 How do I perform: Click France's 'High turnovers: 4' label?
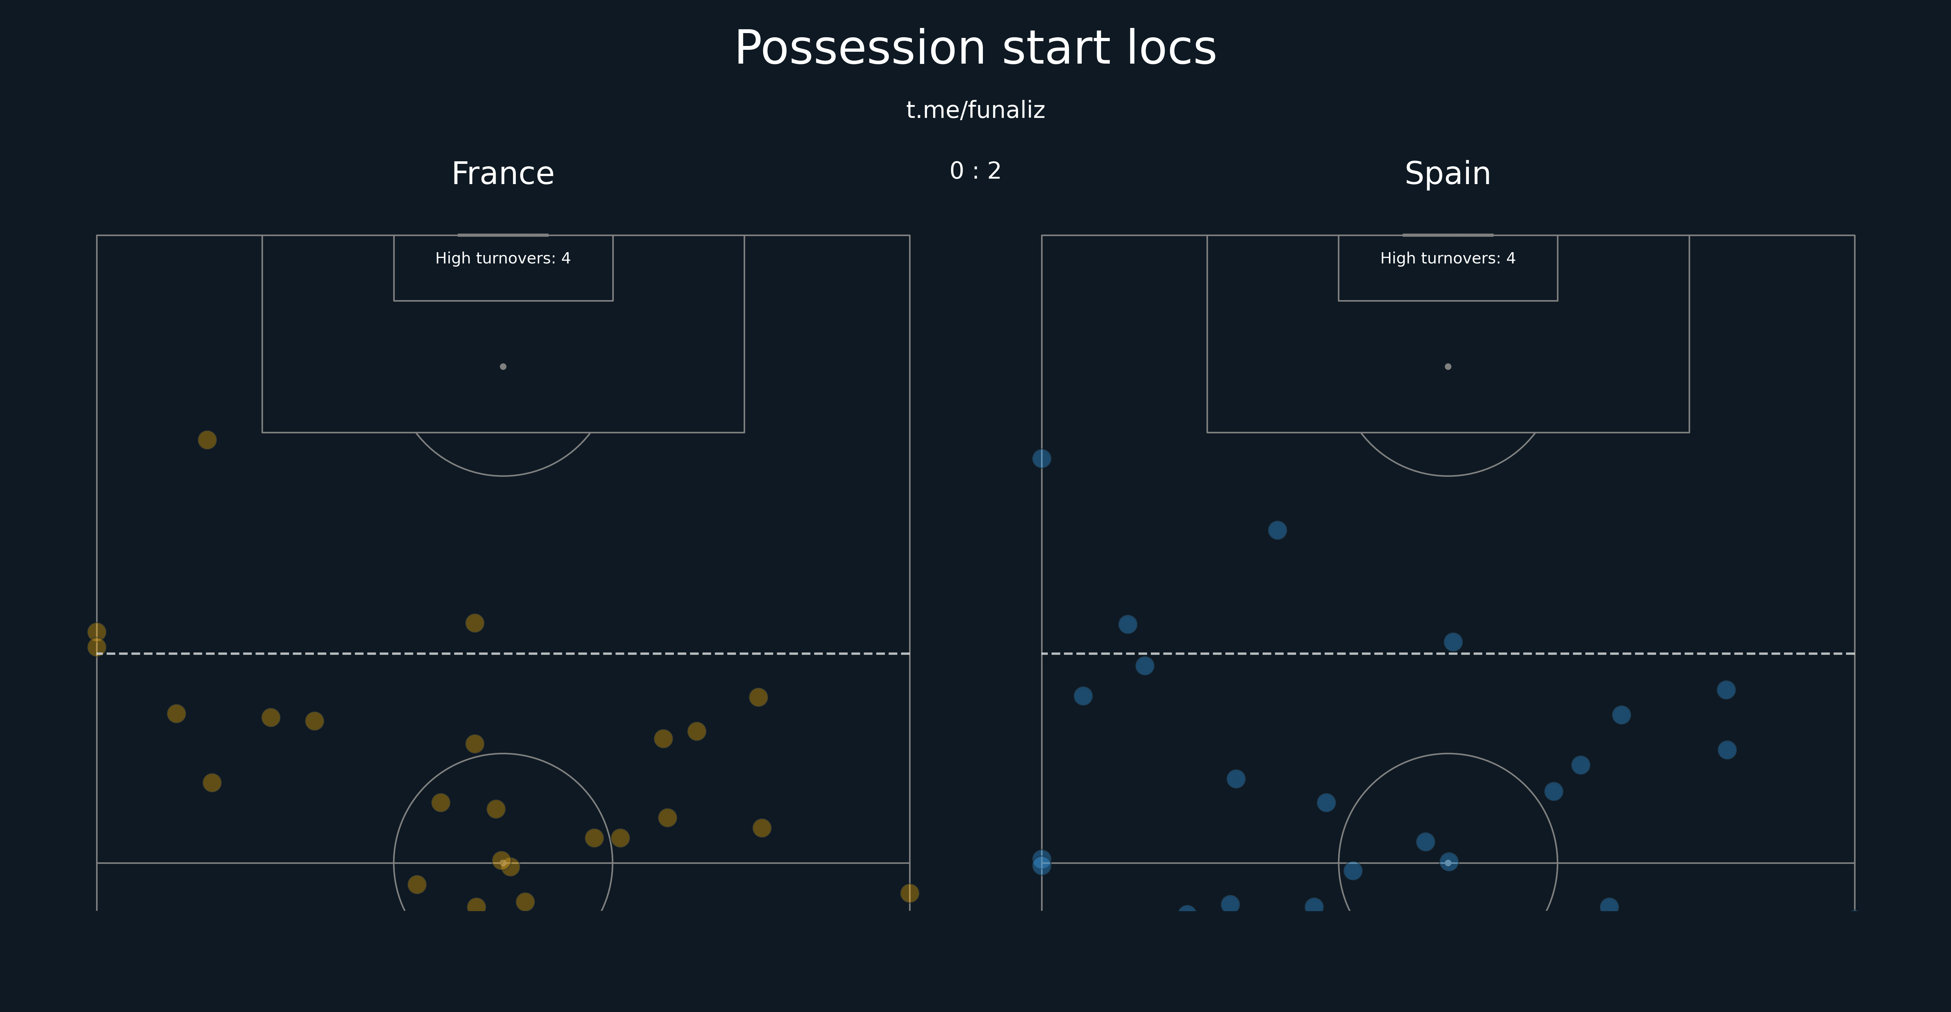[x=503, y=258]
